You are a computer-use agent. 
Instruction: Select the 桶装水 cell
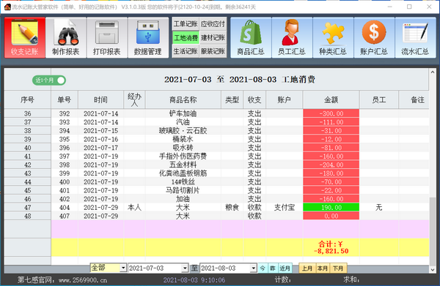click(x=183, y=139)
